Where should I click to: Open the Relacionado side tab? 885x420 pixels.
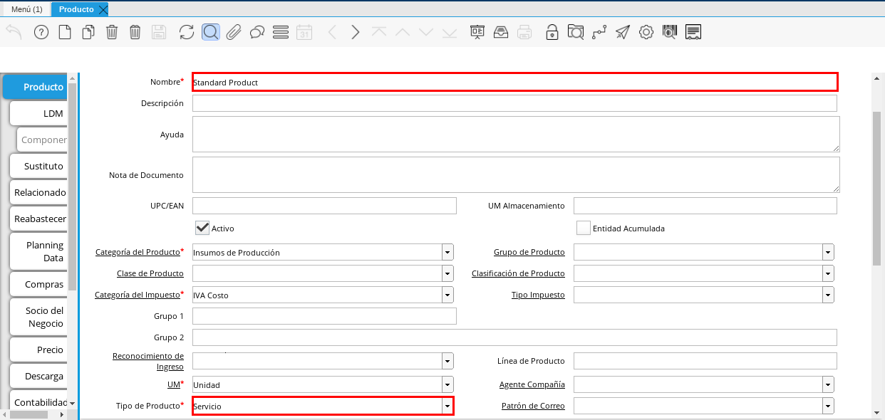click(x=38, y=192)
